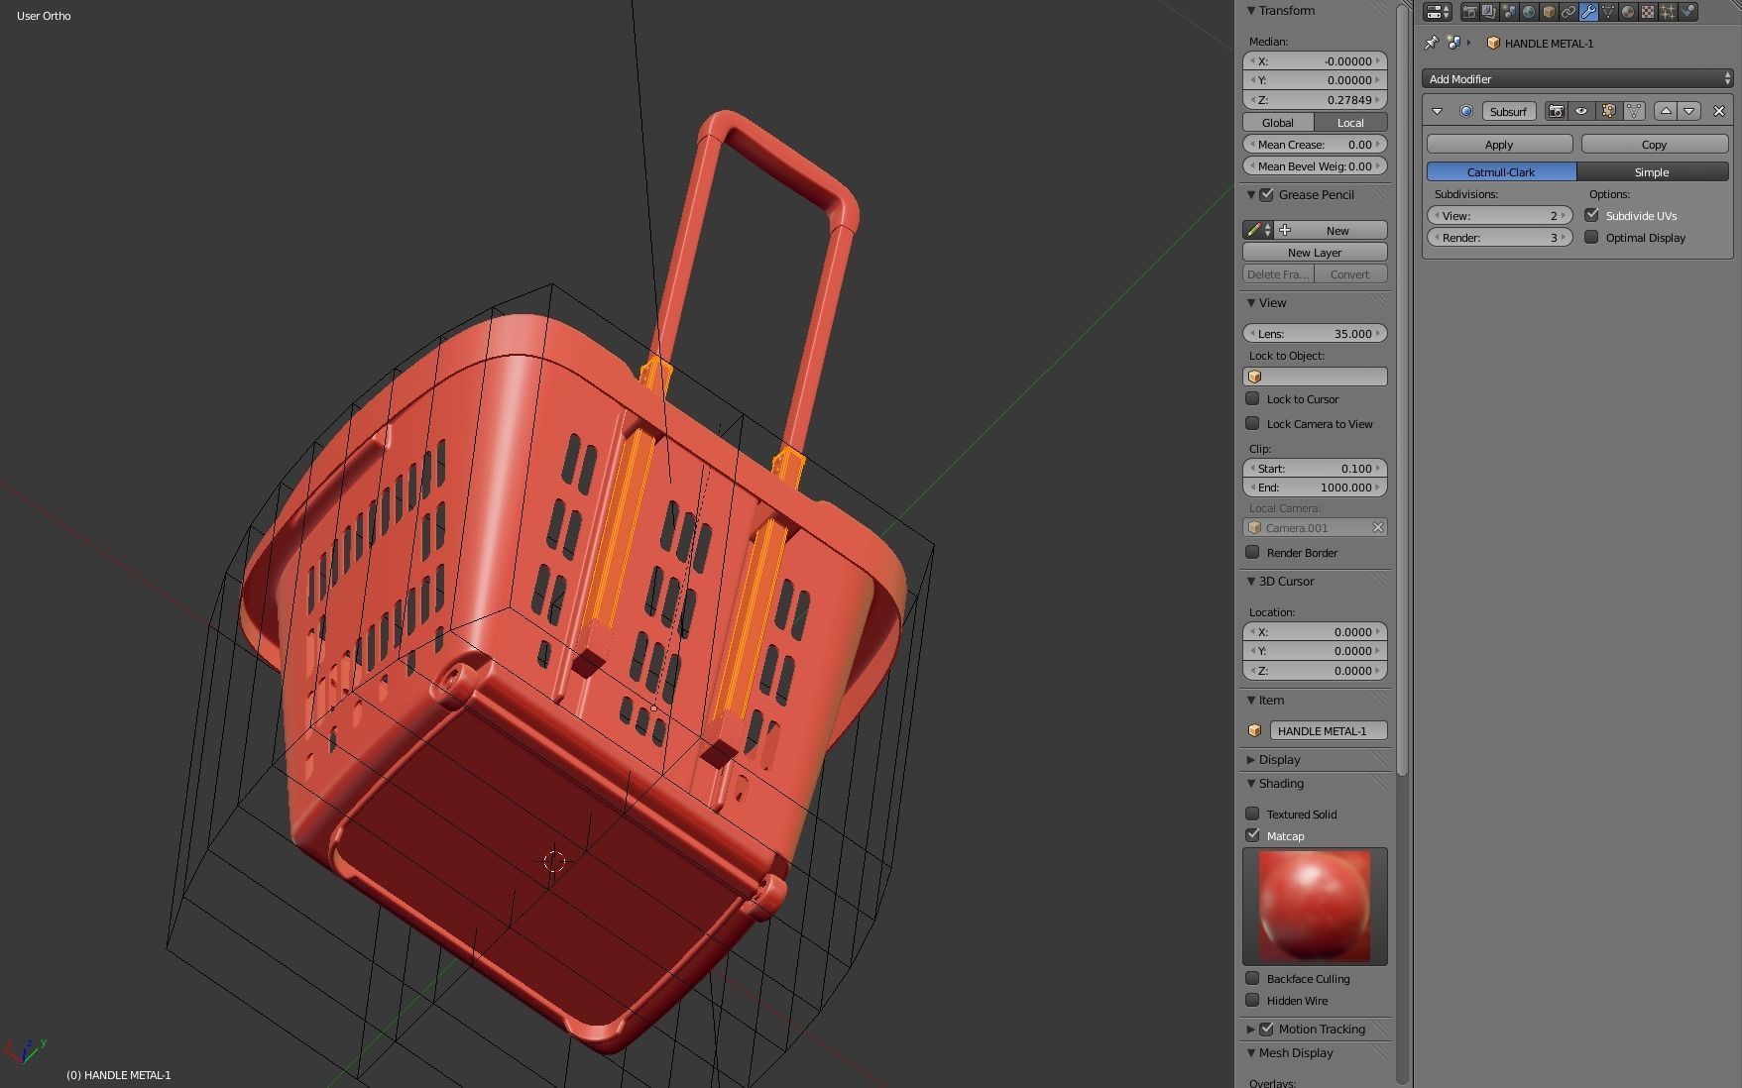The width and height of the screenshot is (1742, 1088).
Task: Collapse the Item panel
Action: point(1251,700)
